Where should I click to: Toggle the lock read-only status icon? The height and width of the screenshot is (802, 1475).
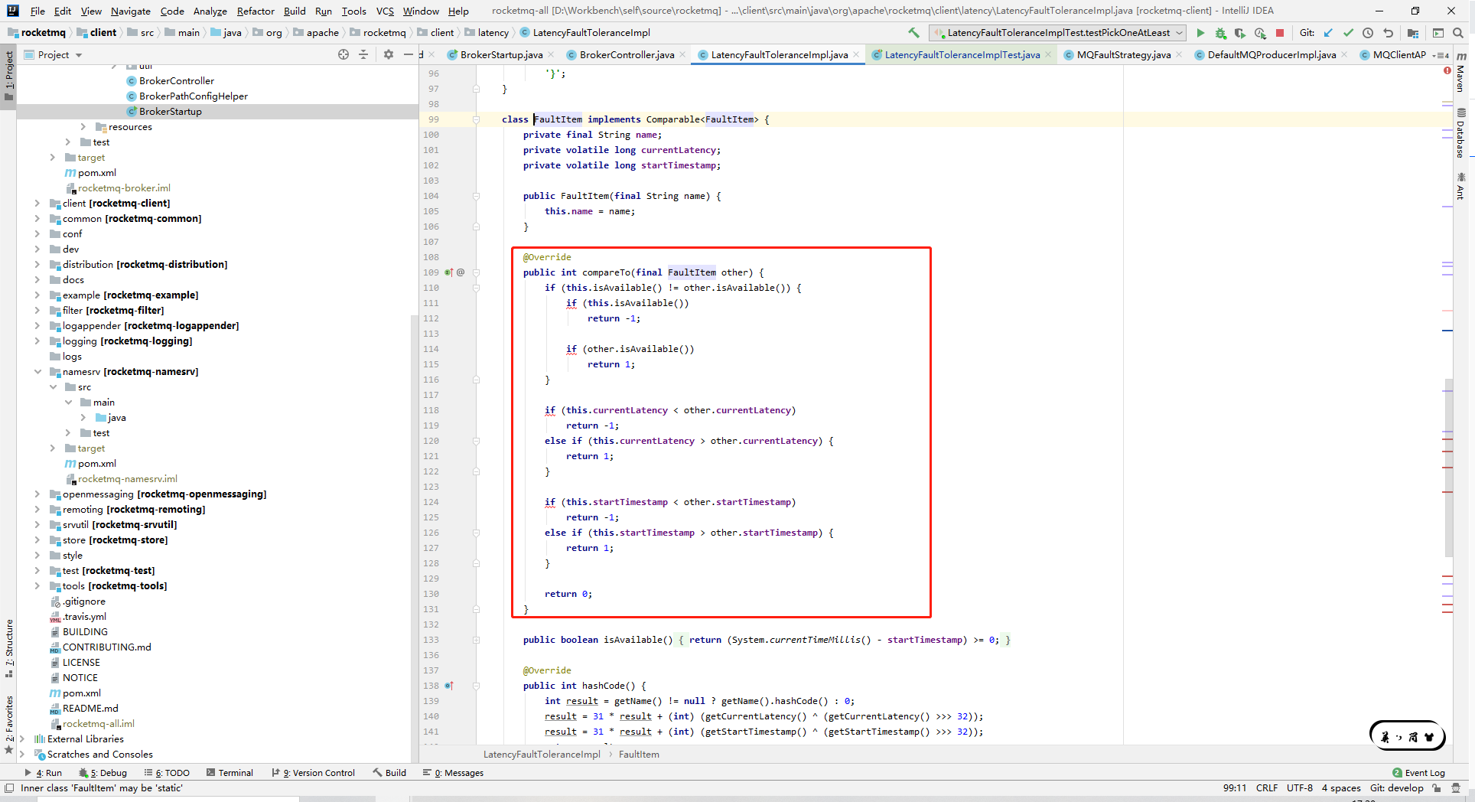(1437, 788)
